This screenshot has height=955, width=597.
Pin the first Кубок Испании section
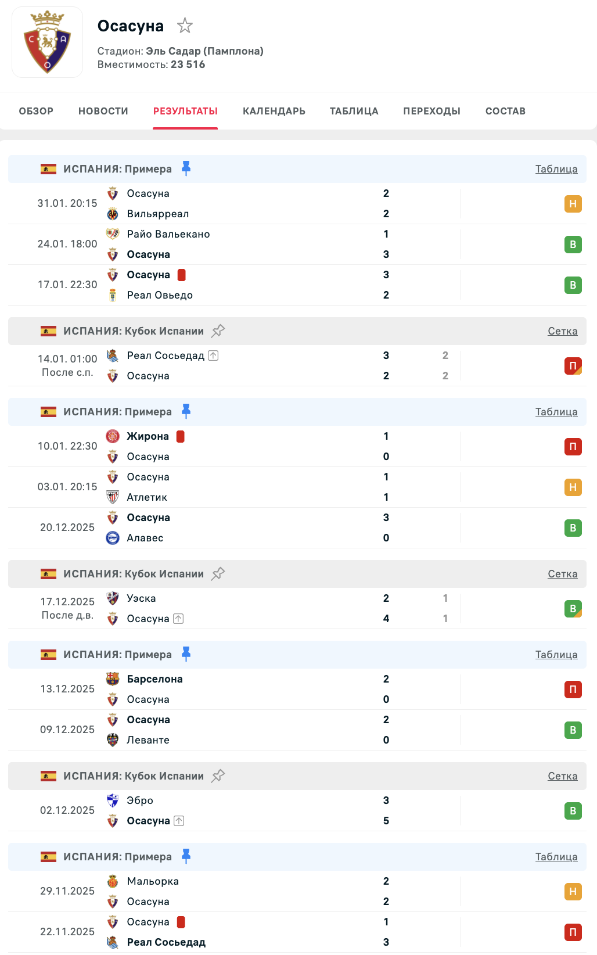pyautogui.click(x=218, y=331)
